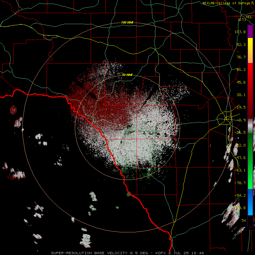The height and width of the screenshot is (255, 255).
Task: Click the 92.3 velocity scale value
Action: tap(241, 44)
